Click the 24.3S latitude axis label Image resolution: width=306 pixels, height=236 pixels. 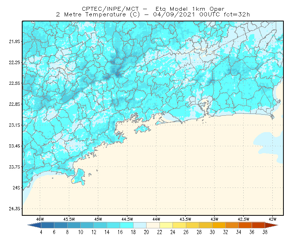[x=14, y=209]
